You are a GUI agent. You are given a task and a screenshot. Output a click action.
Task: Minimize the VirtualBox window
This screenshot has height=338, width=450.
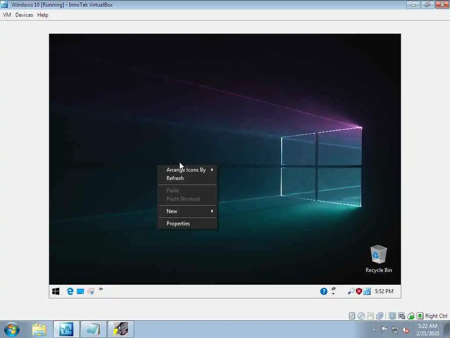point(413,4)
